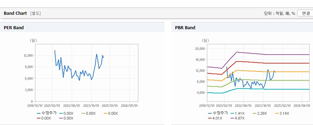The image size is (313, 125).
Task: Select the PER Band panel heading
Action: click(x=14, y=28)
